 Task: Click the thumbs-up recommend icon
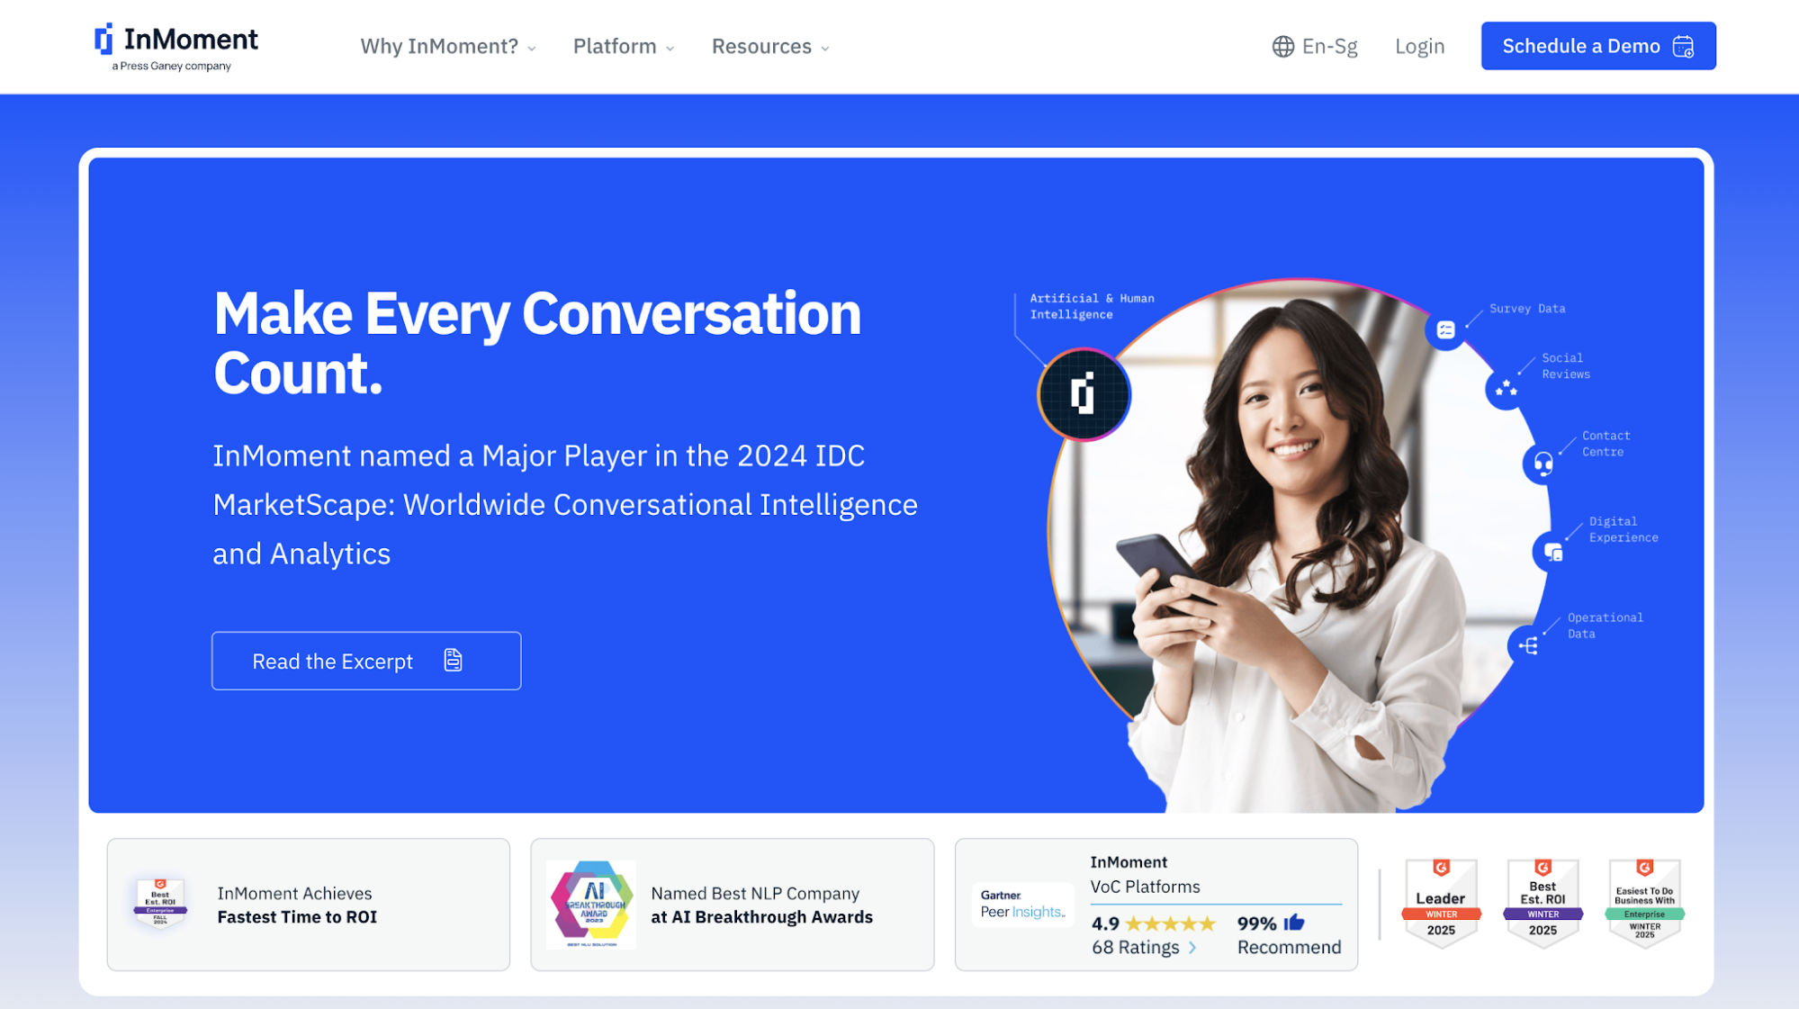(x=1294, y=923)
